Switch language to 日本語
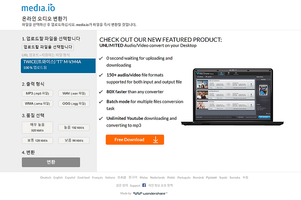Screen dimensions: 301x200 point(122,177)
